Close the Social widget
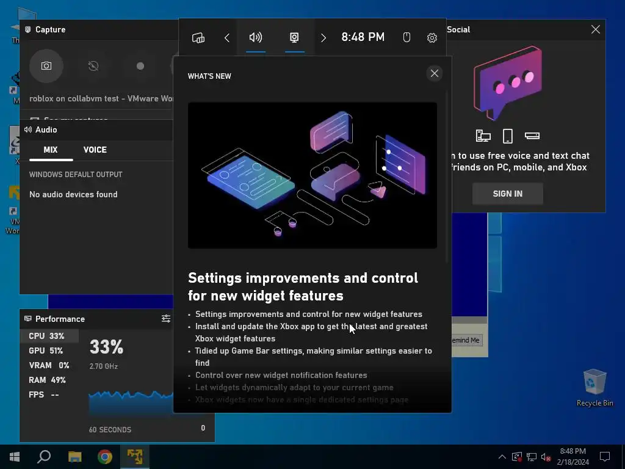The height and width of the screenshot is (469, 625). (x=596, y=29)
